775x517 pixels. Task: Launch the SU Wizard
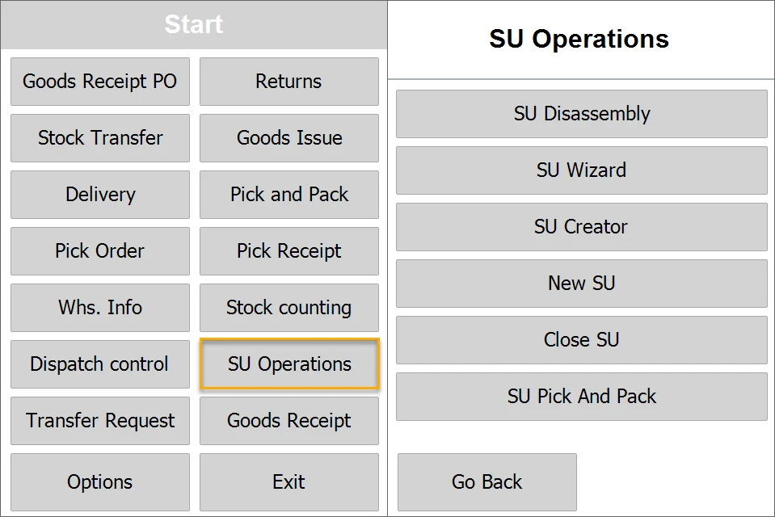(x=581, y=170)
